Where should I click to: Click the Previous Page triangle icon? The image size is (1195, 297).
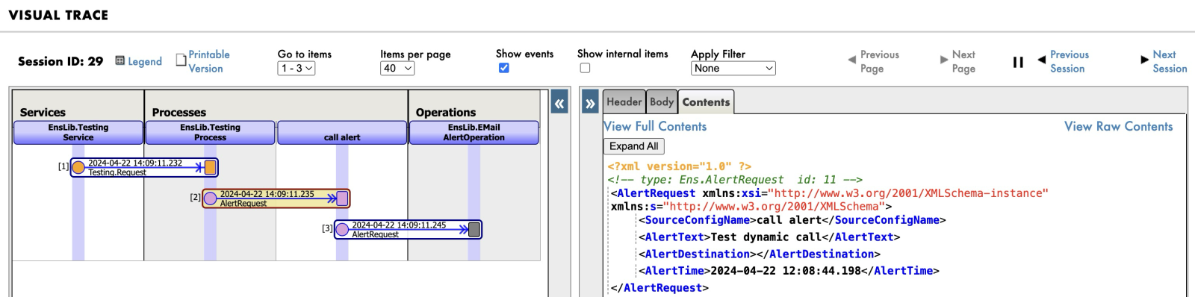coord(851,60)
